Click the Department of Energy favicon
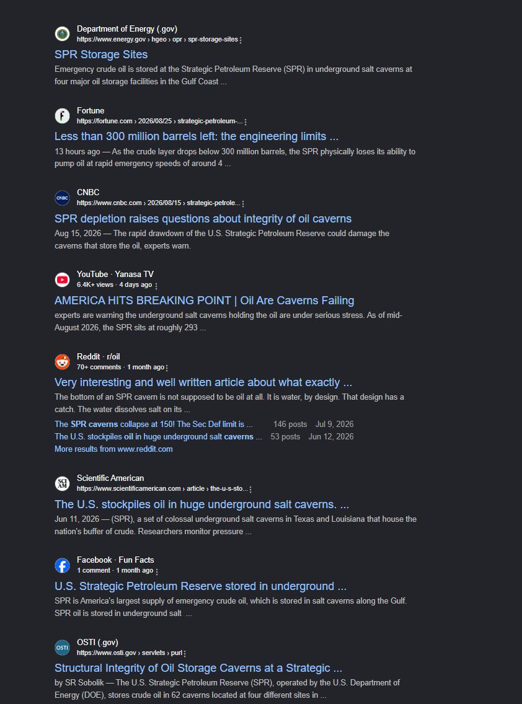The height and width of the screenshot is (704, 522). [x=62, y=33]
